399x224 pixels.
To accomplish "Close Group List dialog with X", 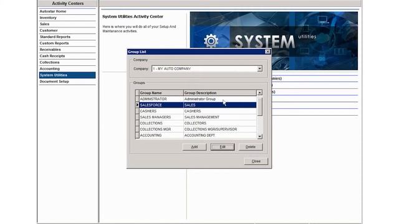I will (267, 52).
